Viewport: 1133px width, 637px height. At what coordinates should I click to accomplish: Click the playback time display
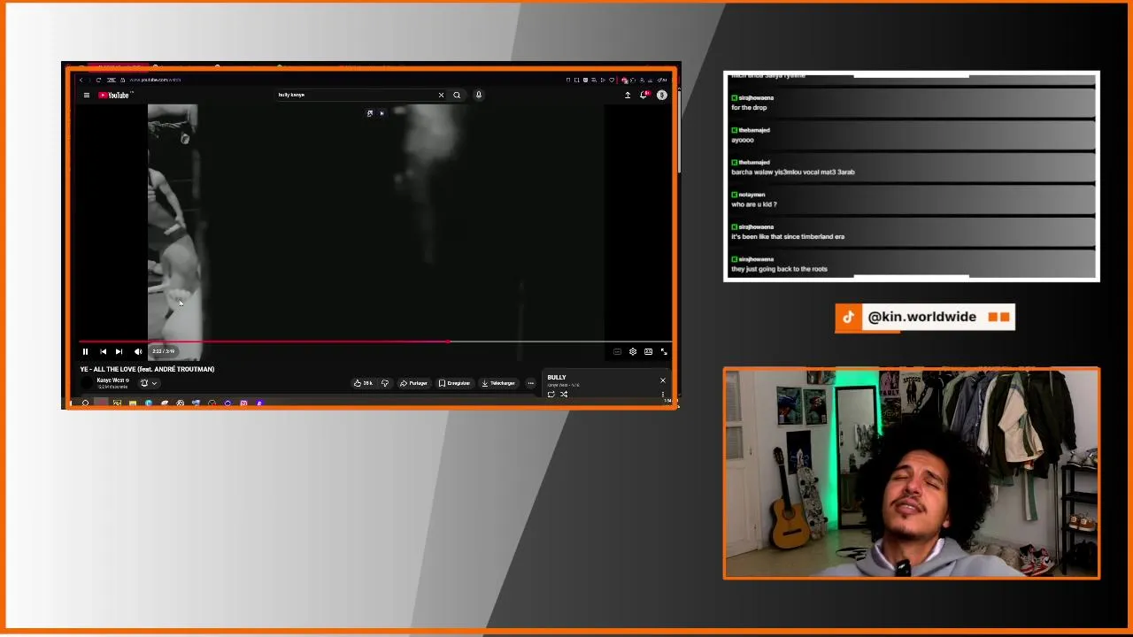pyautogui.click(x=163, y=351)
